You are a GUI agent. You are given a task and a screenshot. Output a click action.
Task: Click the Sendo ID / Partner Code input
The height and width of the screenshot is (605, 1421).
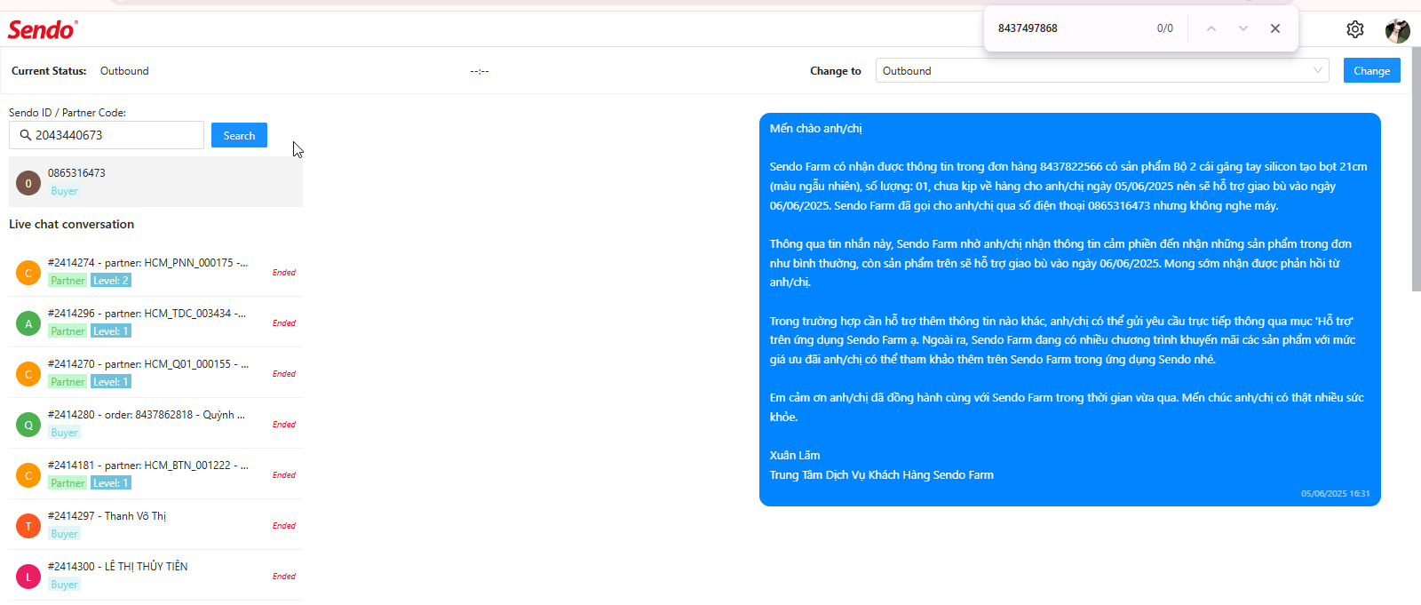(107, 135)
